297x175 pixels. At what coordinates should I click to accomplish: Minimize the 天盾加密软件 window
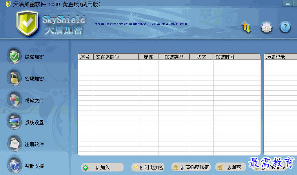coord(288,4)
